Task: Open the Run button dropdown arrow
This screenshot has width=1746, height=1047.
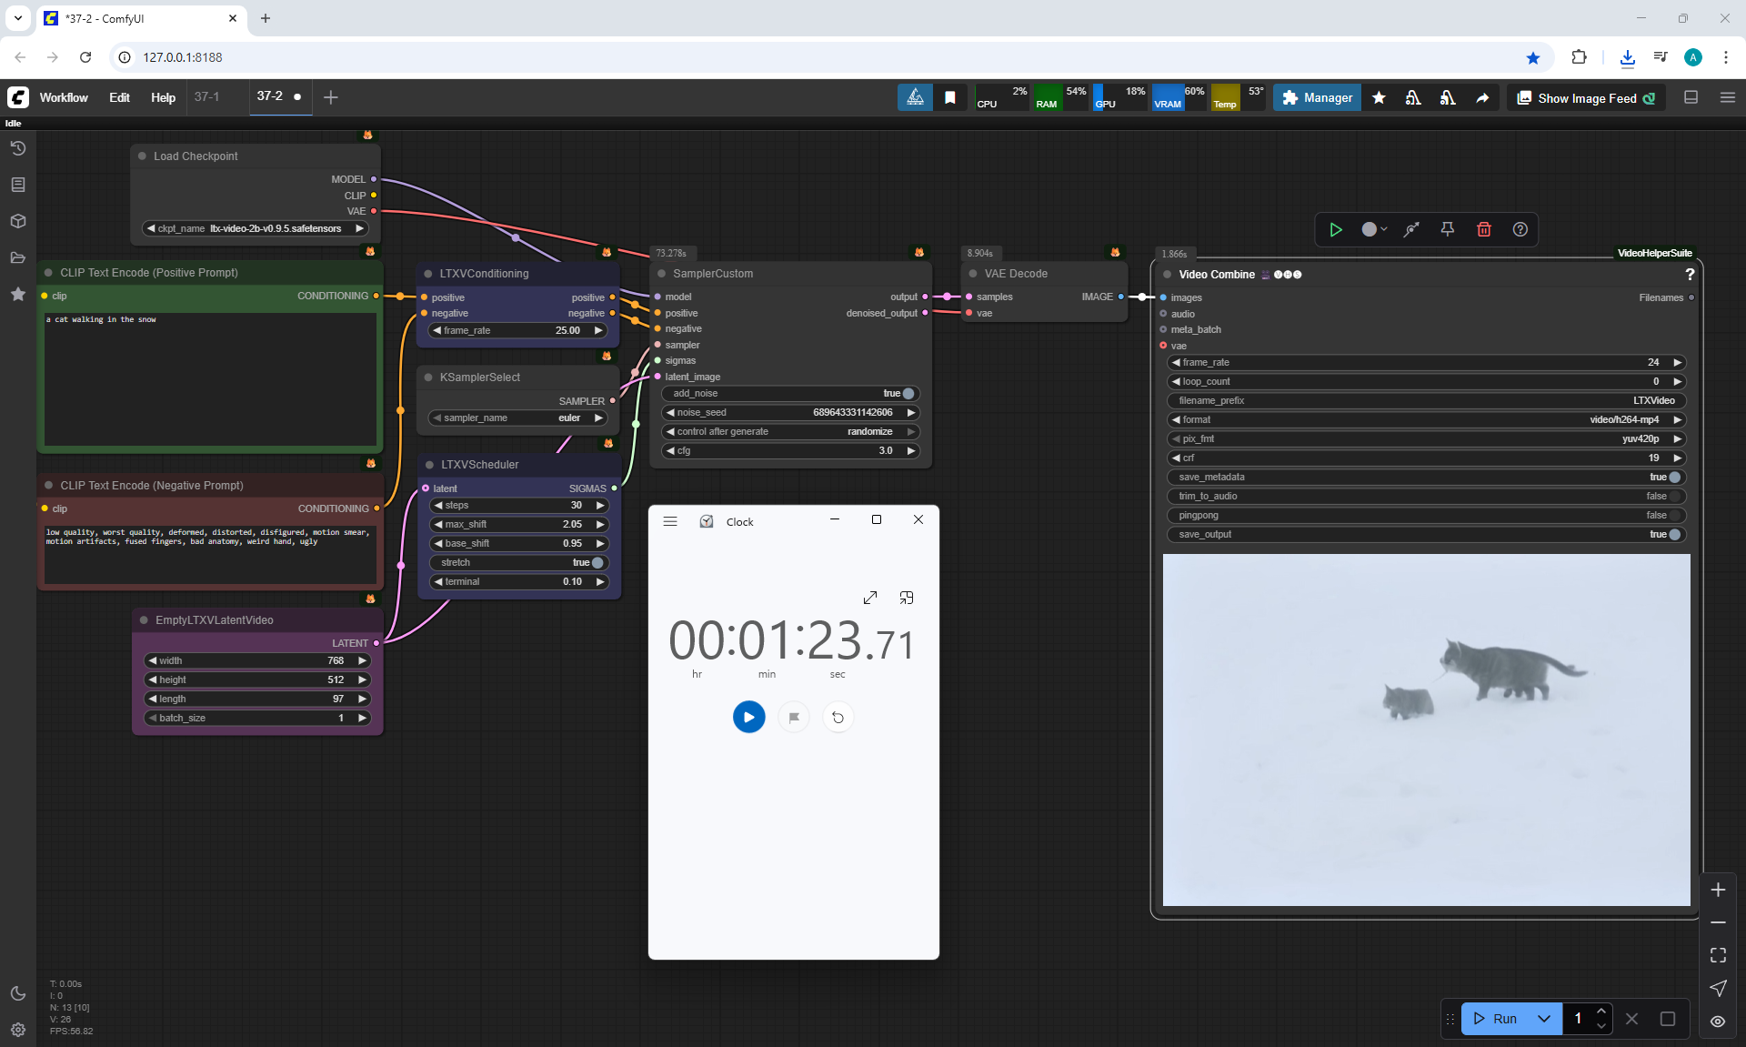Action: click(x=1543, y=1019)
